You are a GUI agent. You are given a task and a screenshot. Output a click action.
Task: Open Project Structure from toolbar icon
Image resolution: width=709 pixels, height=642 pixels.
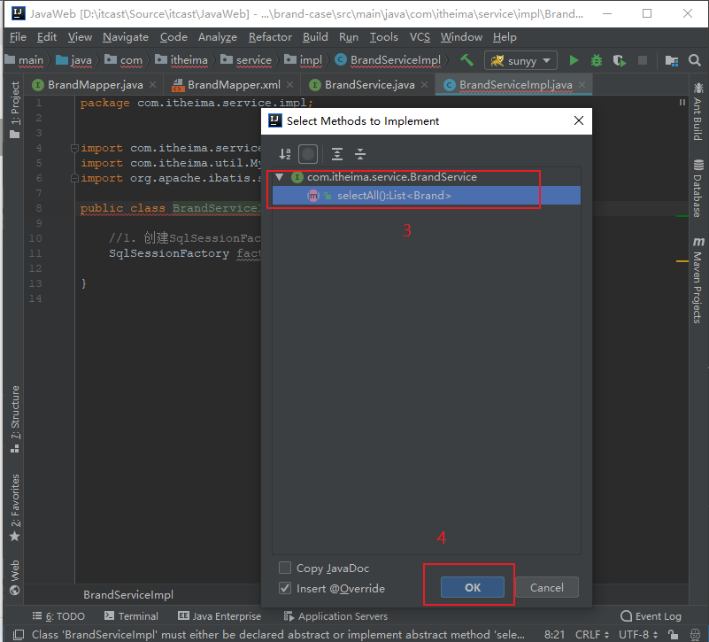click(672, 60)
